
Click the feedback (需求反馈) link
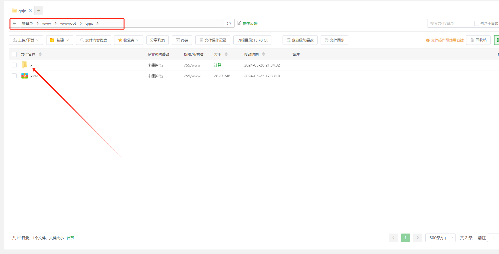(248, 23)
